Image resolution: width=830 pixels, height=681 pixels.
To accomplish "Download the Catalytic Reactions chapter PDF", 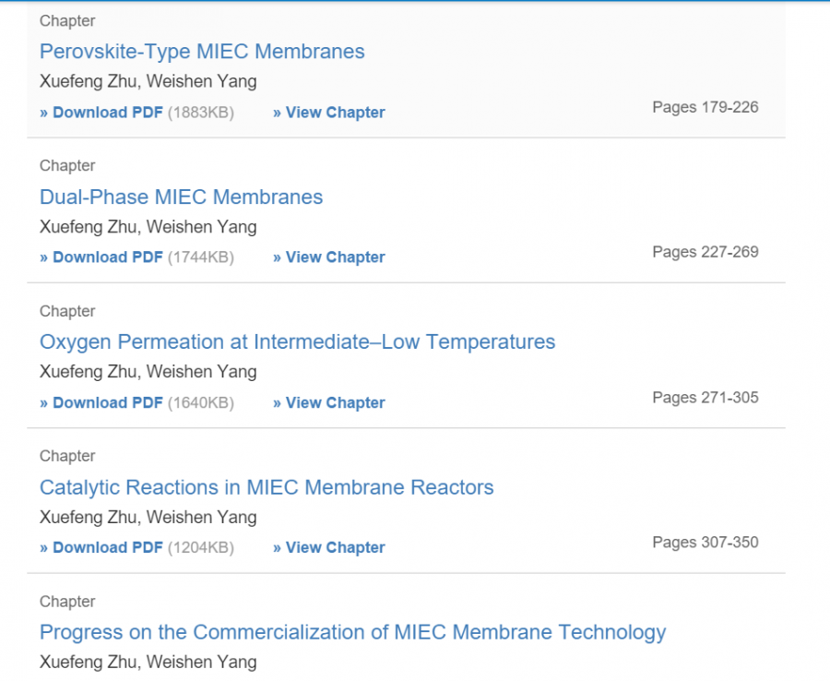I will pyautogui.click(x=101, y=548).
